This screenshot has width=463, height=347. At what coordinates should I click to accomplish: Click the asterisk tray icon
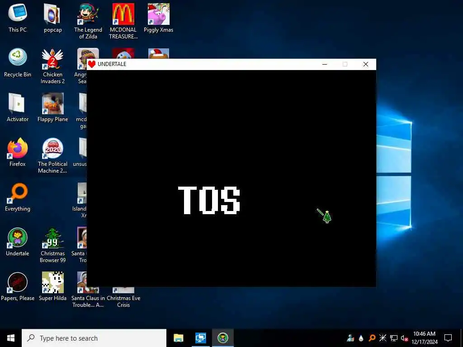click(383, 338)
